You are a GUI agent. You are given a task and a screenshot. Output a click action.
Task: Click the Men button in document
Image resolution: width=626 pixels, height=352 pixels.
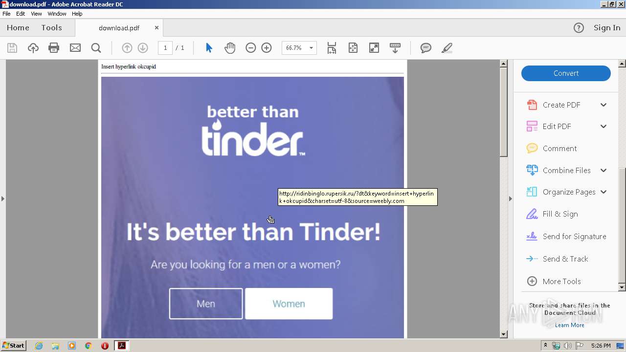pos(206,304)
